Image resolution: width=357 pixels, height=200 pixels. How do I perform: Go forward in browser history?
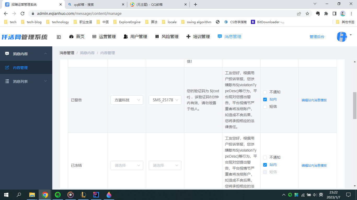[14, 14]
